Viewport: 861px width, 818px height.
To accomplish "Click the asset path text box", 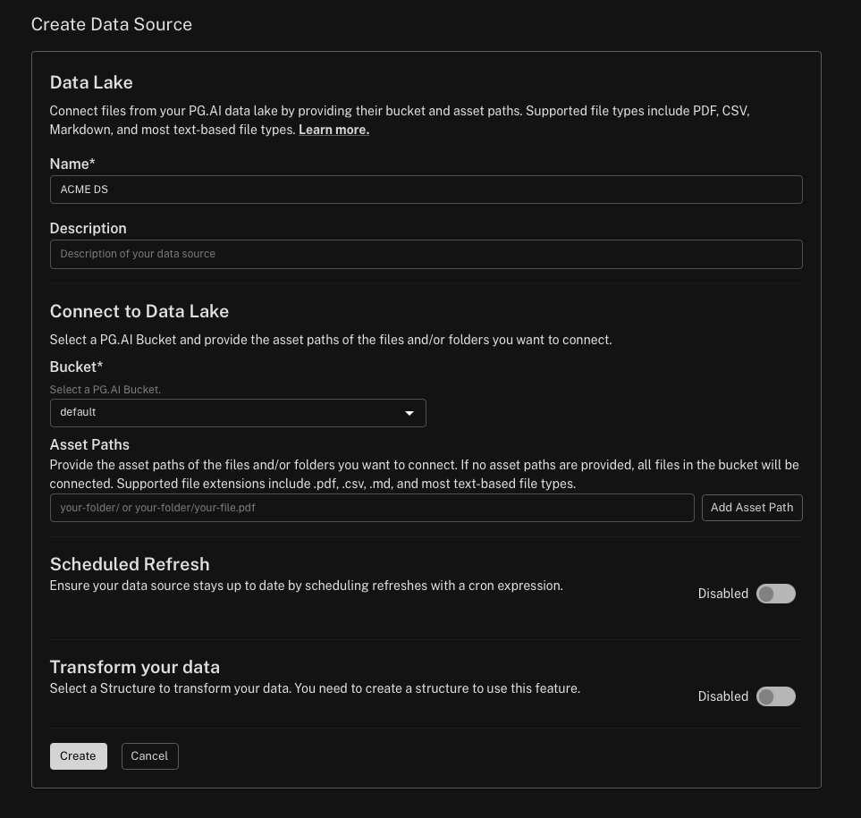I will tap(372, 508).
